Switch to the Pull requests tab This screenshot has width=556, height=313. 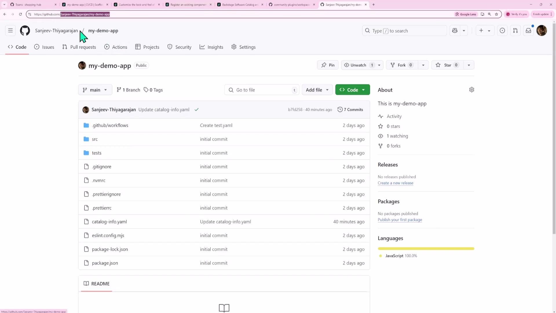[79, 47]
